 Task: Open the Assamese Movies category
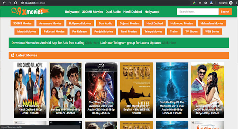click(50, 23)
